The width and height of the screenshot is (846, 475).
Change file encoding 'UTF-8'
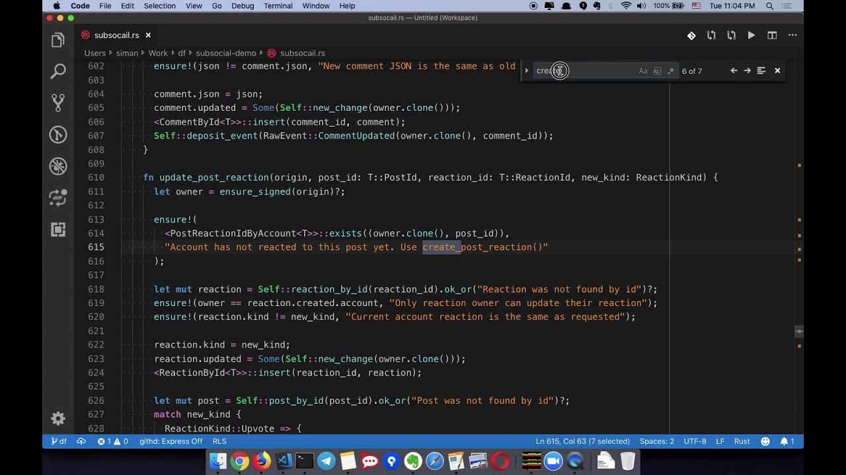pyautogui.click(x=695, y=441)
